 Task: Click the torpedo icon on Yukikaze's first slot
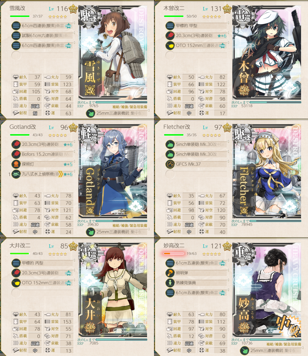point(16,26)
